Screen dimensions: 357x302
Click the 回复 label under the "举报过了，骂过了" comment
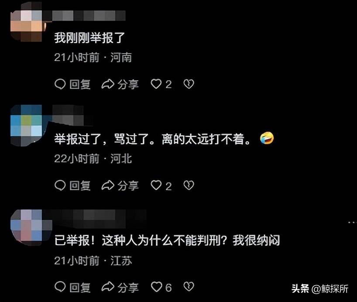coord(80,185)
